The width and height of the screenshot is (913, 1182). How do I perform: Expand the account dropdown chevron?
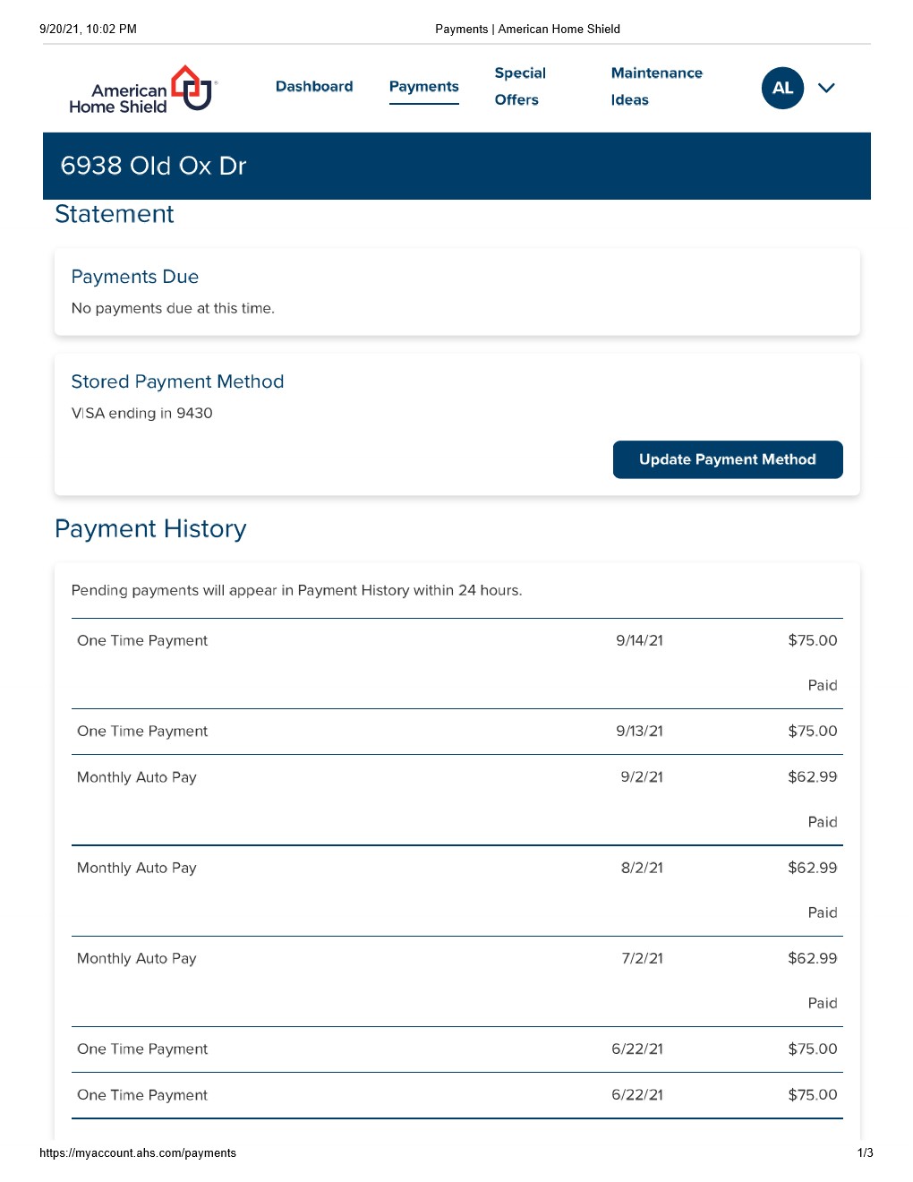826,88
